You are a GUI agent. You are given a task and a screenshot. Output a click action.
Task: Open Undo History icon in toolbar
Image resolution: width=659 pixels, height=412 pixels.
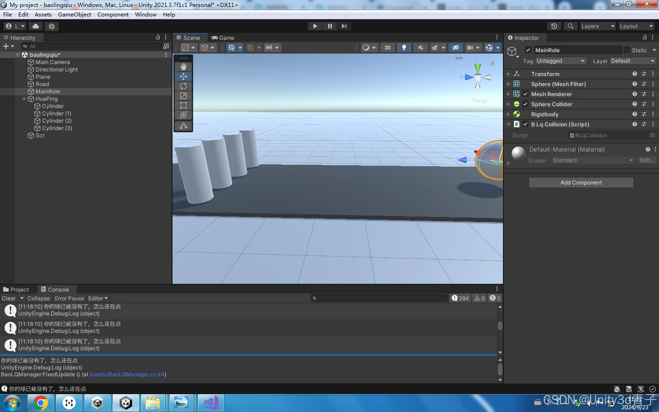click(x=554, y=26)
